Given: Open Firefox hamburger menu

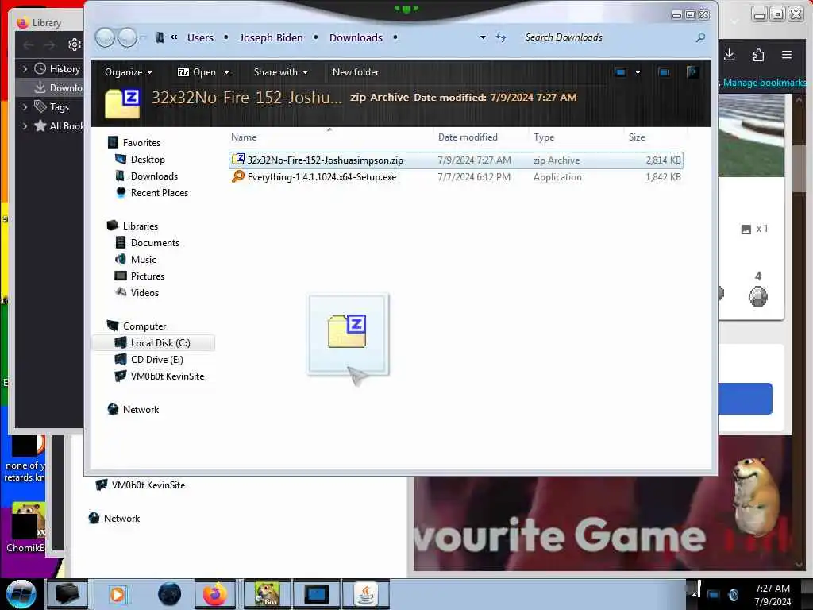Looking at the screenshot, I should tap(787, 55).
